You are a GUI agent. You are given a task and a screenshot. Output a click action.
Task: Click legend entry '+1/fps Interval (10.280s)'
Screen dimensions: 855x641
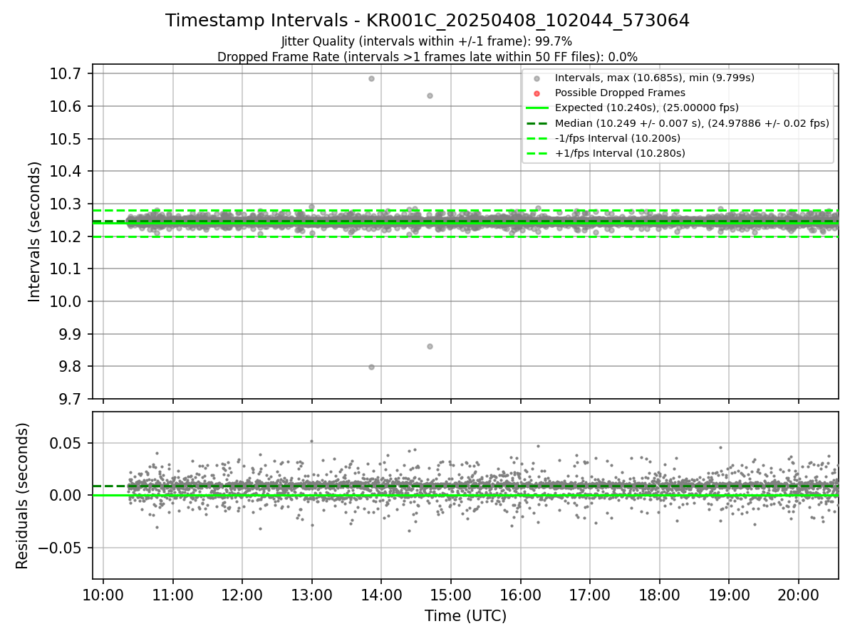pos(620,153)
